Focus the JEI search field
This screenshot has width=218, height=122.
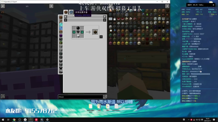[80, 97]
